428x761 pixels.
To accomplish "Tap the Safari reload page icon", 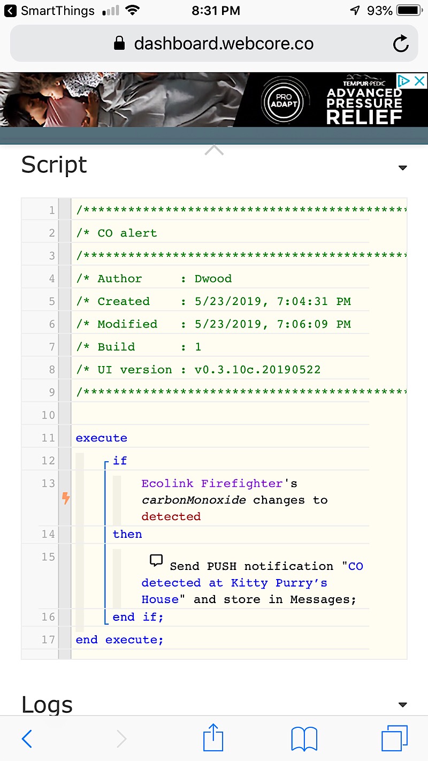I will 401,44.
